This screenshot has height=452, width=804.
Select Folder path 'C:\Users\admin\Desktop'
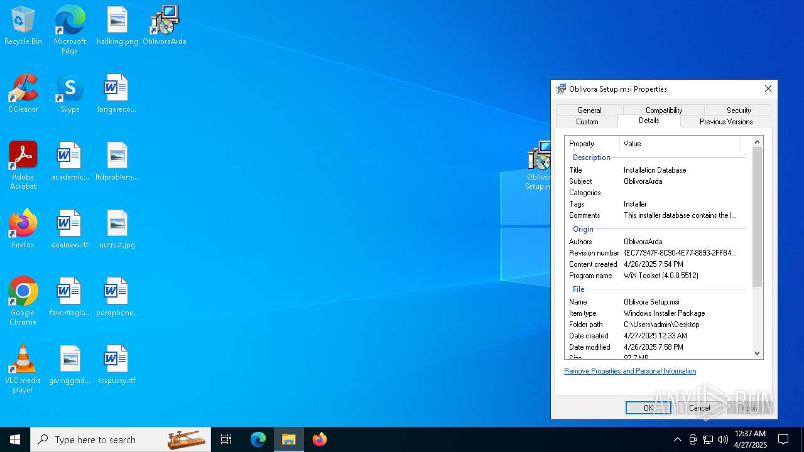[661, 325]
